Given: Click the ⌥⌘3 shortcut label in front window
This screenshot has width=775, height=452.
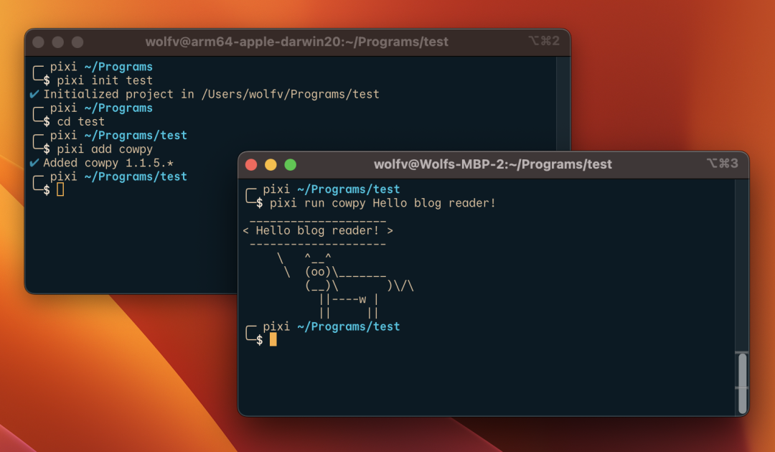Looking at the screenshot, I should pos(722,164).
